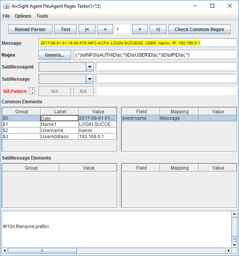239x256 pixels.
Task: Minimize the Regex Tester window
Action: coord(195,6)
